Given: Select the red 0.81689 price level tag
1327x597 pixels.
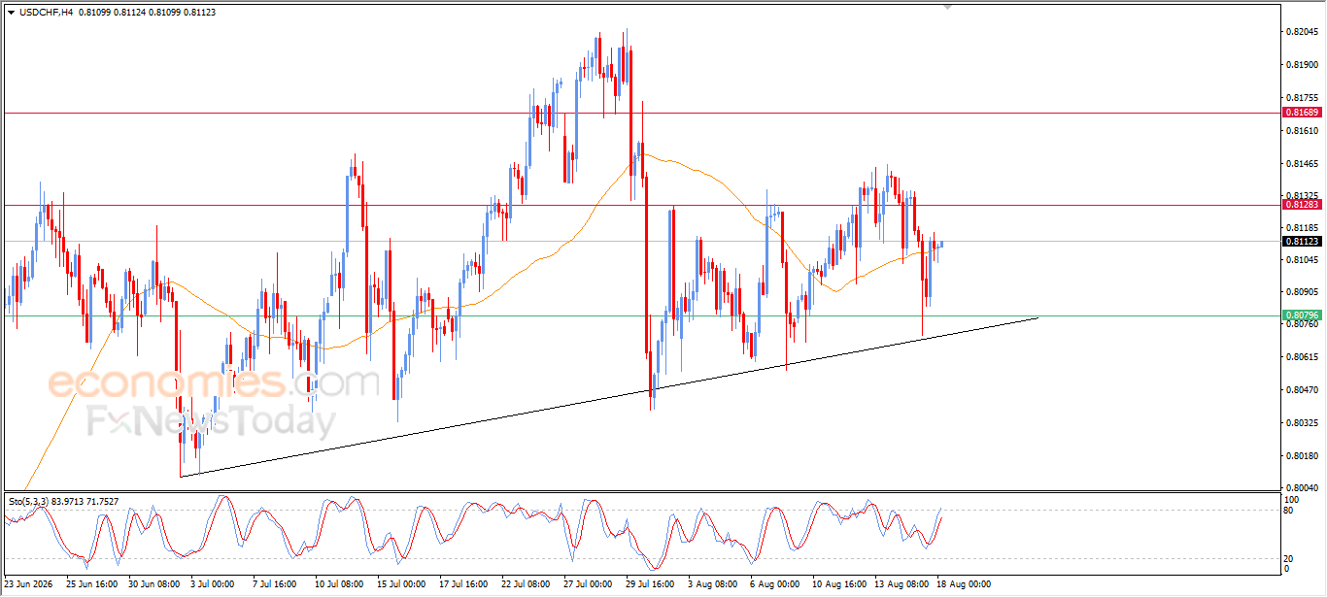Looking at the screenshot, I should pos(1302,113).
